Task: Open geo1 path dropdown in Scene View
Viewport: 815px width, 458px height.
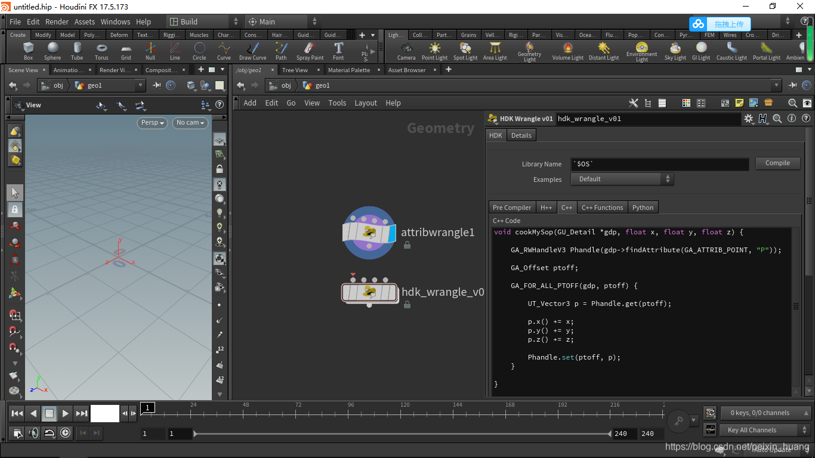Action: tap(141, 85)
